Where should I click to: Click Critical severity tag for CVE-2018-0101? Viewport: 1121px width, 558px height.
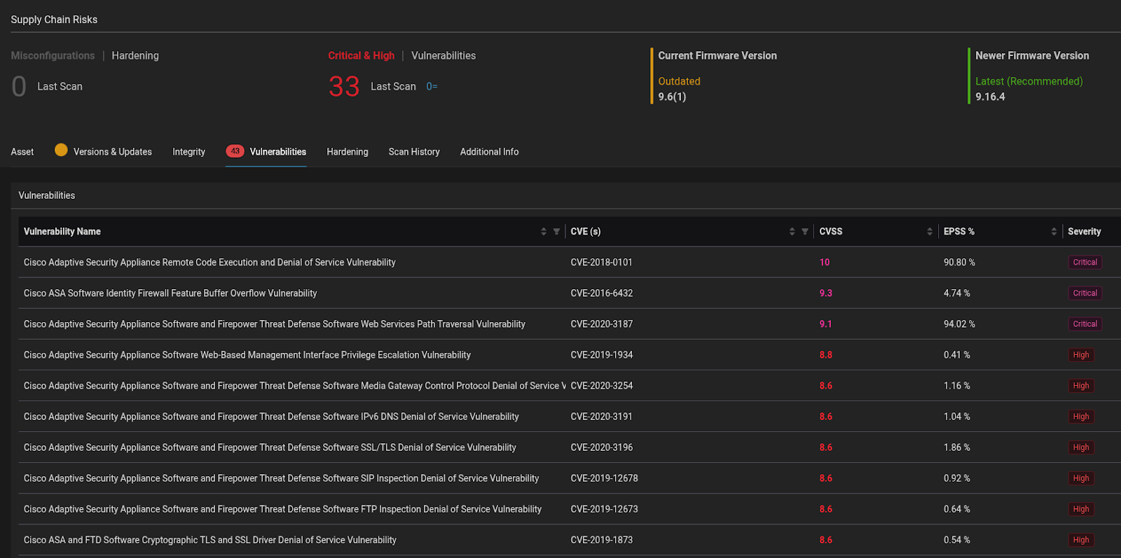[x=1085, y=263]
